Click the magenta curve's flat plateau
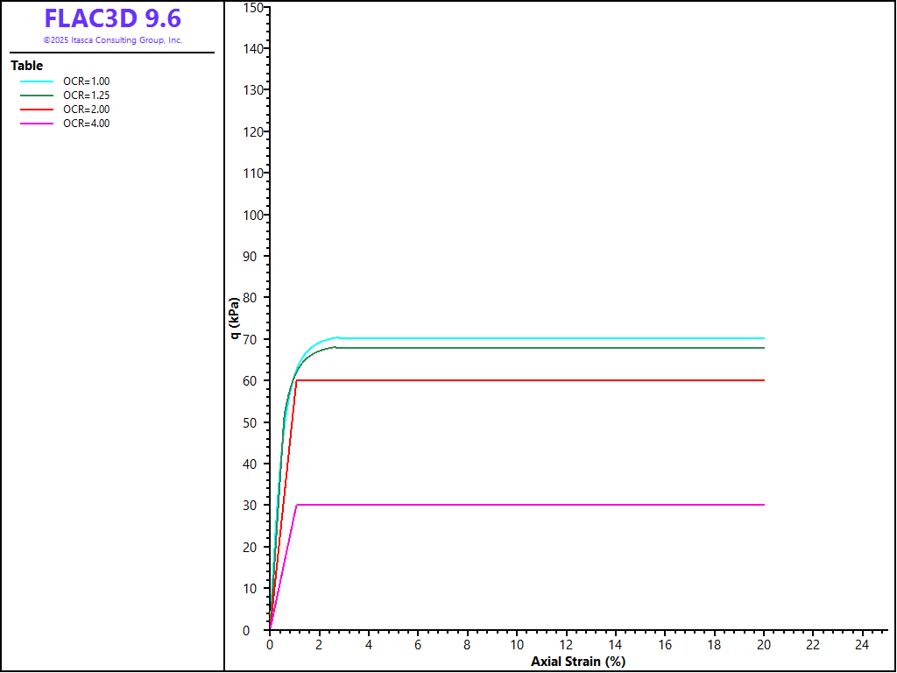This screenshot has width=897, height=673. tap(526, 505)
